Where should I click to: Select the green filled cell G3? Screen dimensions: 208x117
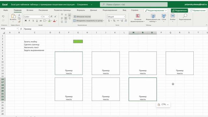coord(78,42)
